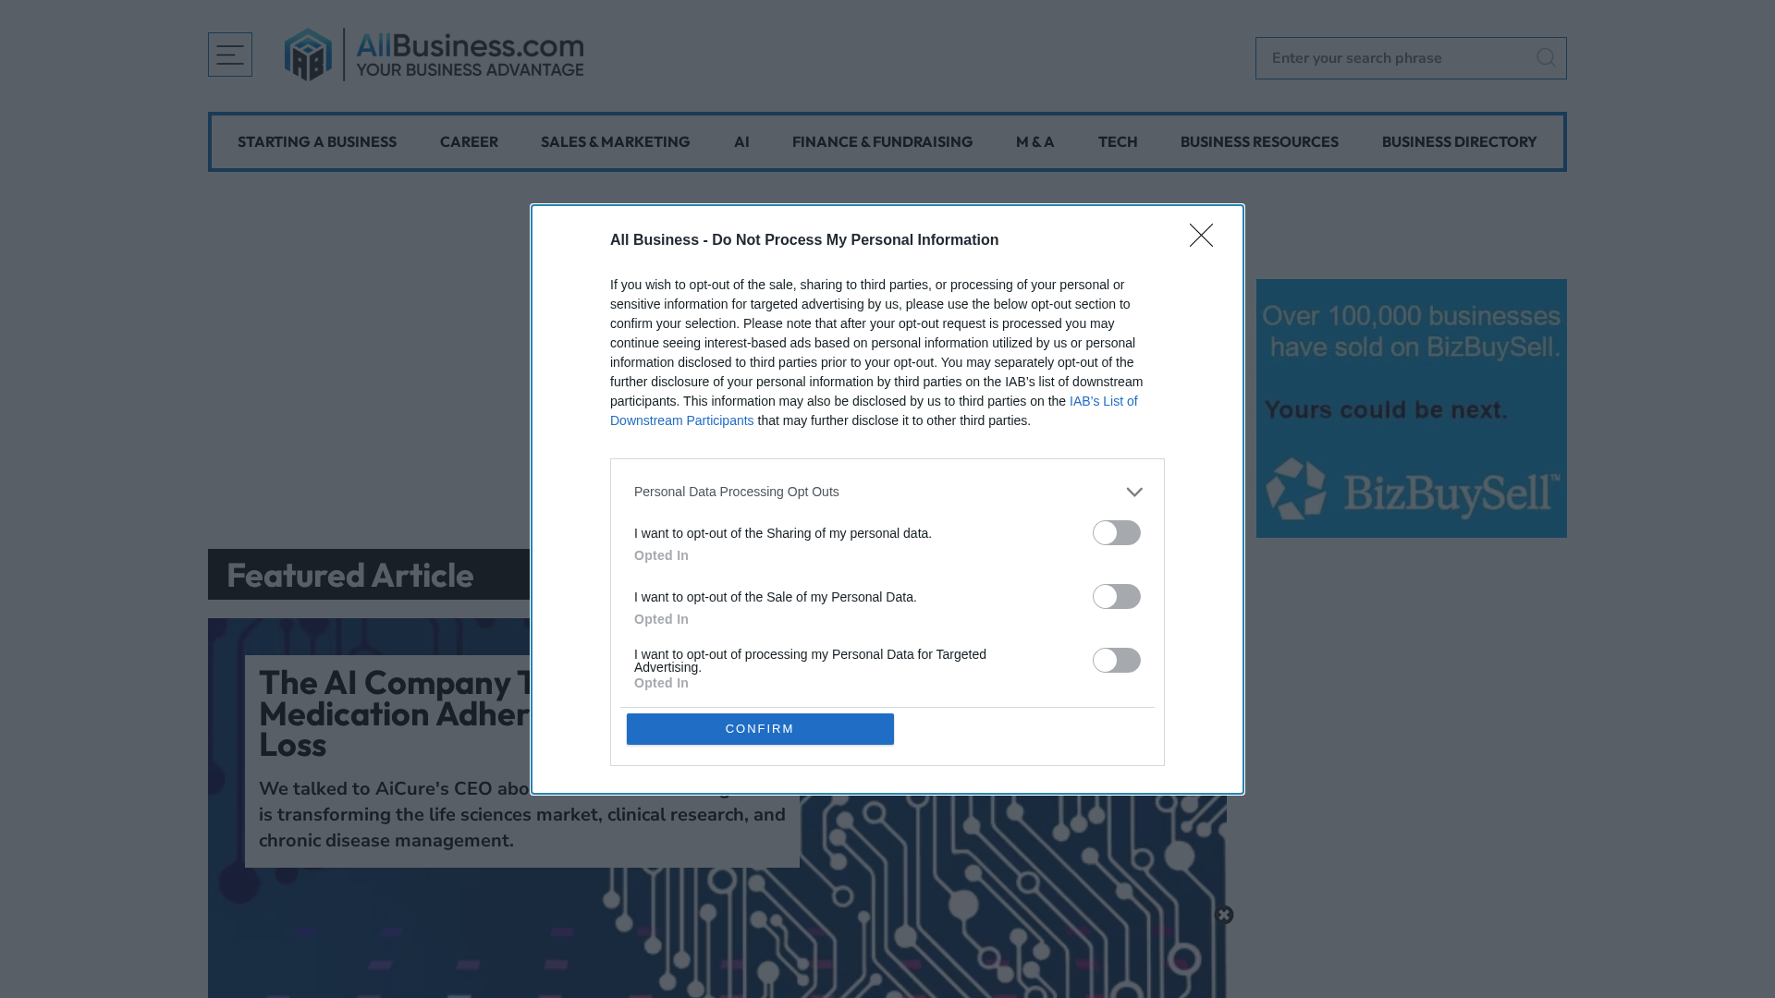
Task: Click the Featured Article heading
Action: click(350, 575)
